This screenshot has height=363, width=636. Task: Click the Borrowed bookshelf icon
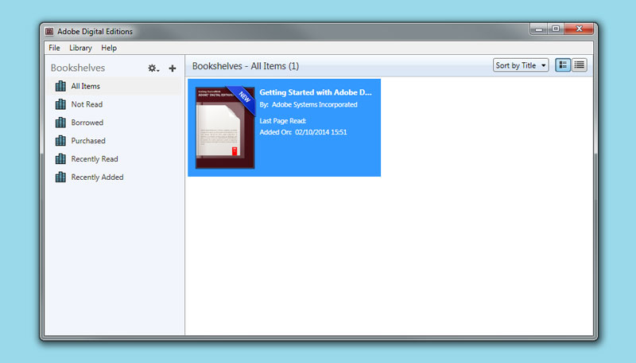60,123
